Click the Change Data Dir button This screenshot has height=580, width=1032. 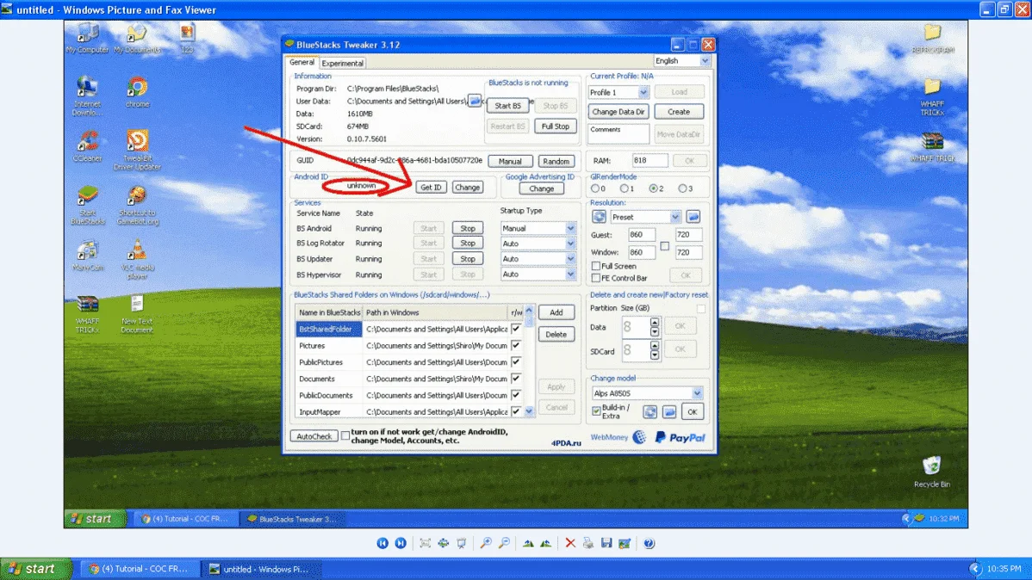(x=618, y=112)
